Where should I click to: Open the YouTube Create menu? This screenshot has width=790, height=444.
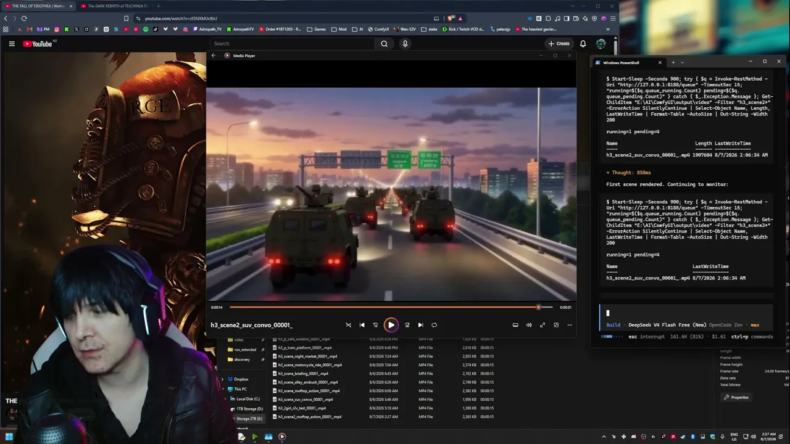[x=559, y=44]
